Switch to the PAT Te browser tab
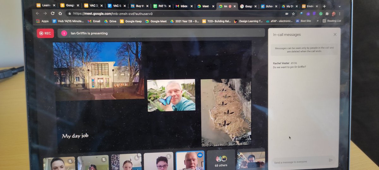The image size is (379, 170). (x=161, y=6)
